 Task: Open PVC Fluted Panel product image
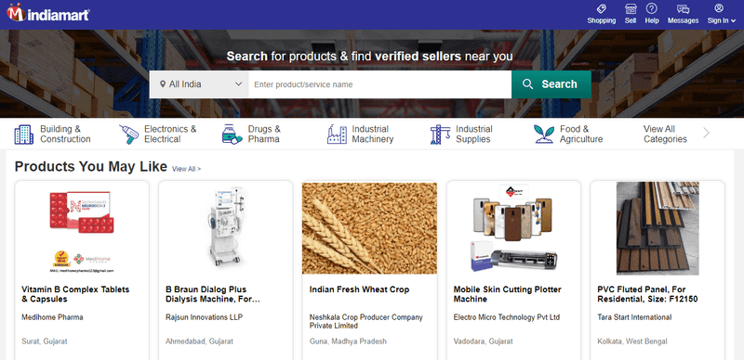pos(658,228)
